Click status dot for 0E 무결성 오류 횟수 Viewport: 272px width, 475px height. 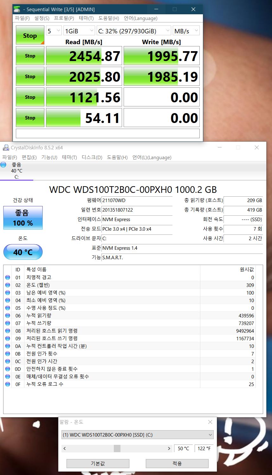[x=8, y=377]
